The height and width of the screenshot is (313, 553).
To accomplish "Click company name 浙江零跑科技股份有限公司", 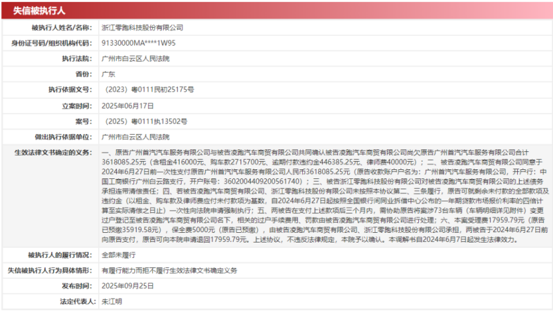I will [142, 28].
